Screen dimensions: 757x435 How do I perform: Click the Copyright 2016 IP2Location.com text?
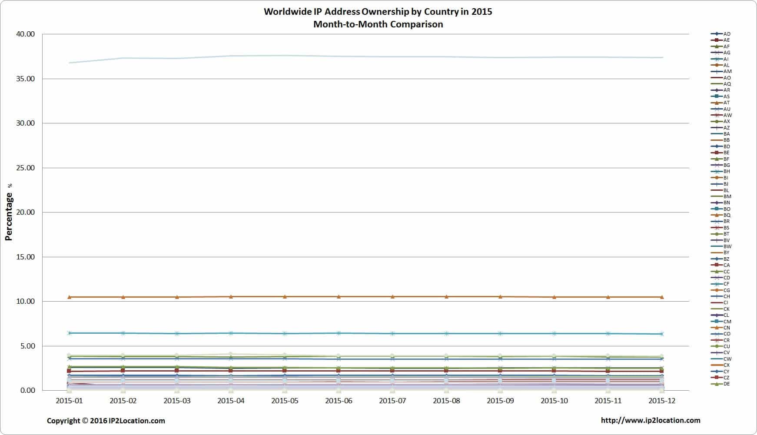pos(106,421)
